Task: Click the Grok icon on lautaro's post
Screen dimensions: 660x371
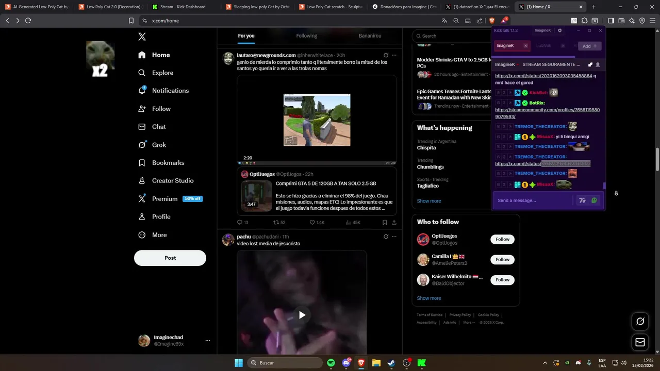Action: coord(386,55)
